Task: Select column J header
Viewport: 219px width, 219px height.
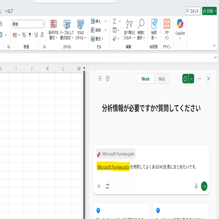Action: tap(32, 69)
